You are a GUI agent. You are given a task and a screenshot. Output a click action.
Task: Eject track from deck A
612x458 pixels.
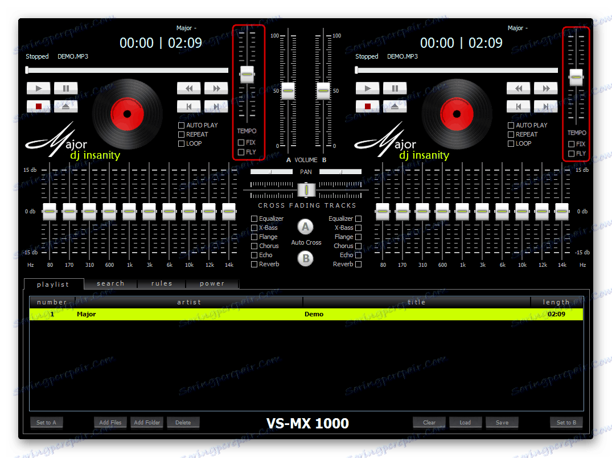[x=65, y=106]
